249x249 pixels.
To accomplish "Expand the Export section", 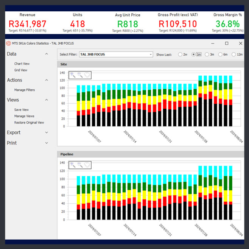I will click(47, 133).
